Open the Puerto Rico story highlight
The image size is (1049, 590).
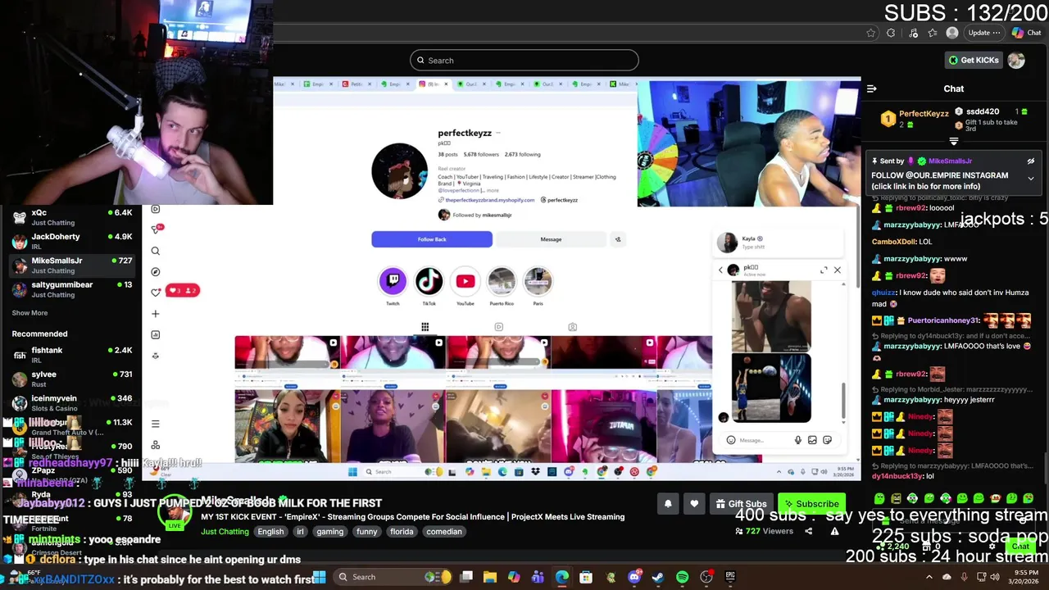pyautogui.click(x=502, y=281)
